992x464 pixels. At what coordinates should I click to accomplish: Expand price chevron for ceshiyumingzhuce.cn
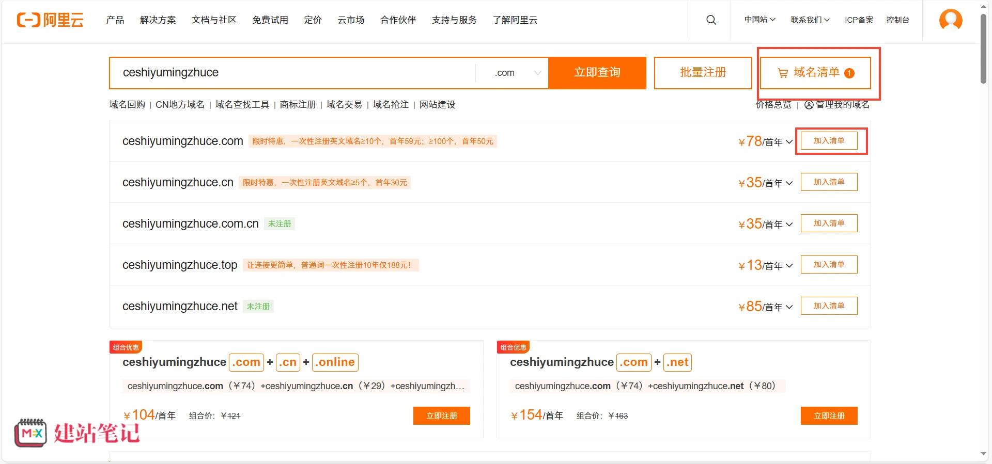pos(789,183)
